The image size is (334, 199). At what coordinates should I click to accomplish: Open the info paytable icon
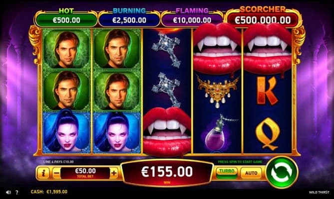[x=43, y=173]
